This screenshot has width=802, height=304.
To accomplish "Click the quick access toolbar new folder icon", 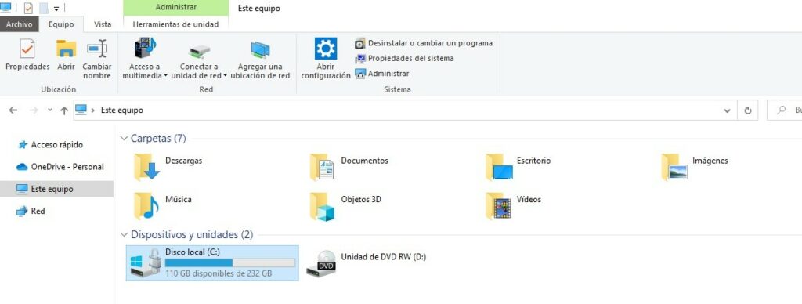I will (x=44, y=8).
